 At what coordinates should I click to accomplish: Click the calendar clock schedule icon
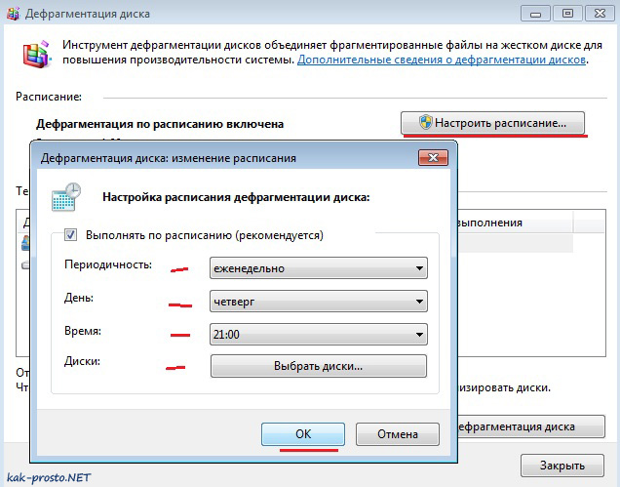(x=66, y=197)
